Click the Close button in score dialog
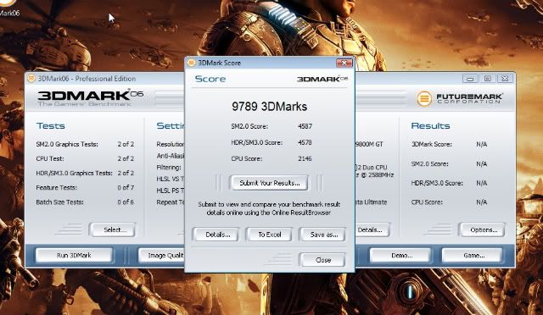The width and height of the screenshot is (543, 315). point(322,260)
